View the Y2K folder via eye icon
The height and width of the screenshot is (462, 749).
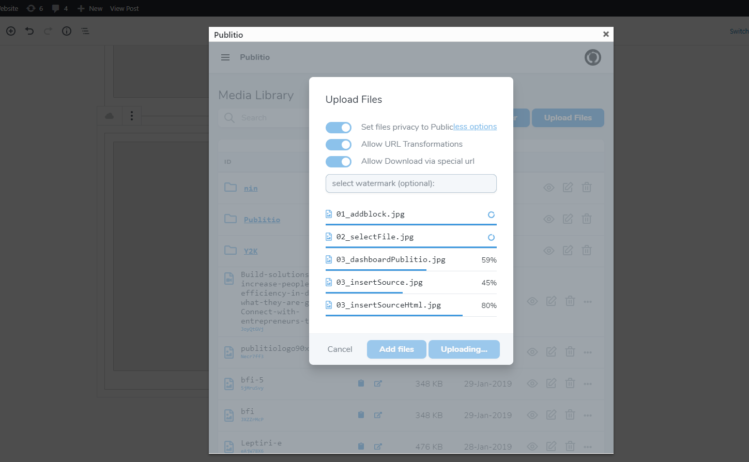pos(549,251)
